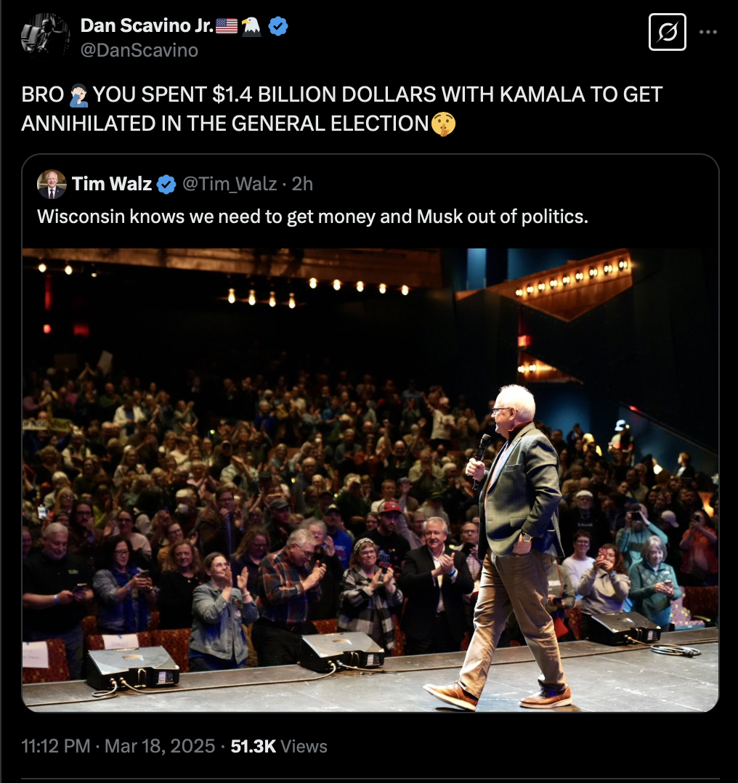738x783 pixels.
Task: Click the 51.3K Views count
Action: [x=279, y=746]
